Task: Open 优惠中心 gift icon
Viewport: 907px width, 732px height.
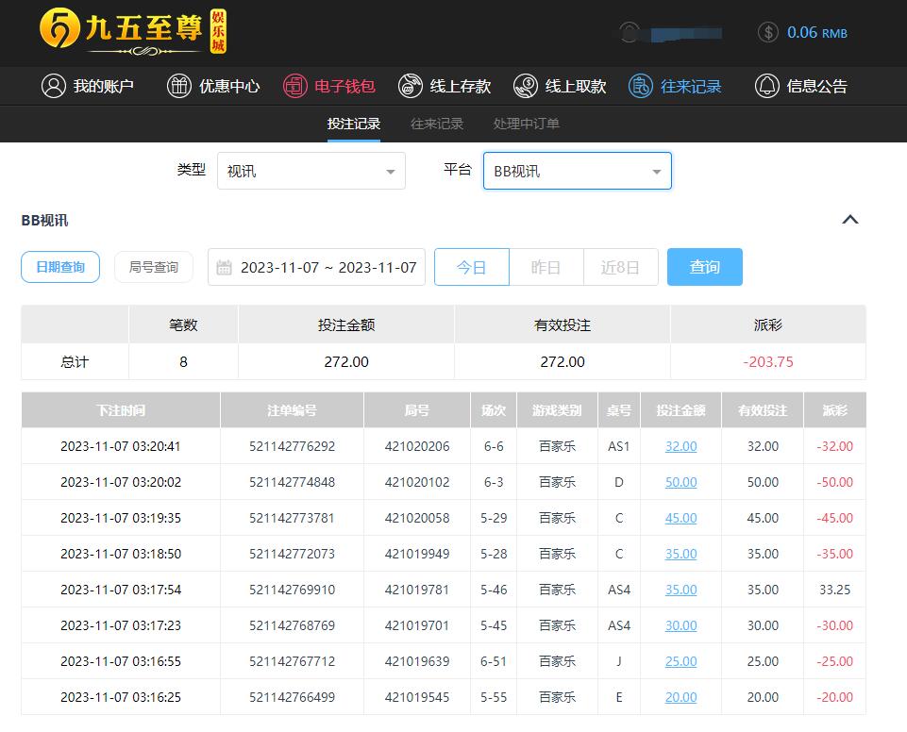Action: (x=179, y=86)
